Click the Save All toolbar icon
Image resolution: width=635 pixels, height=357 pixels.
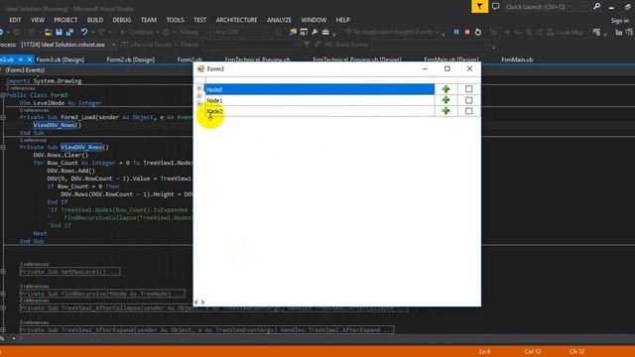click(x=69, y=32)
